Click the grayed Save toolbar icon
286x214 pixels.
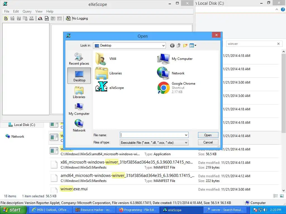(12, 18)
